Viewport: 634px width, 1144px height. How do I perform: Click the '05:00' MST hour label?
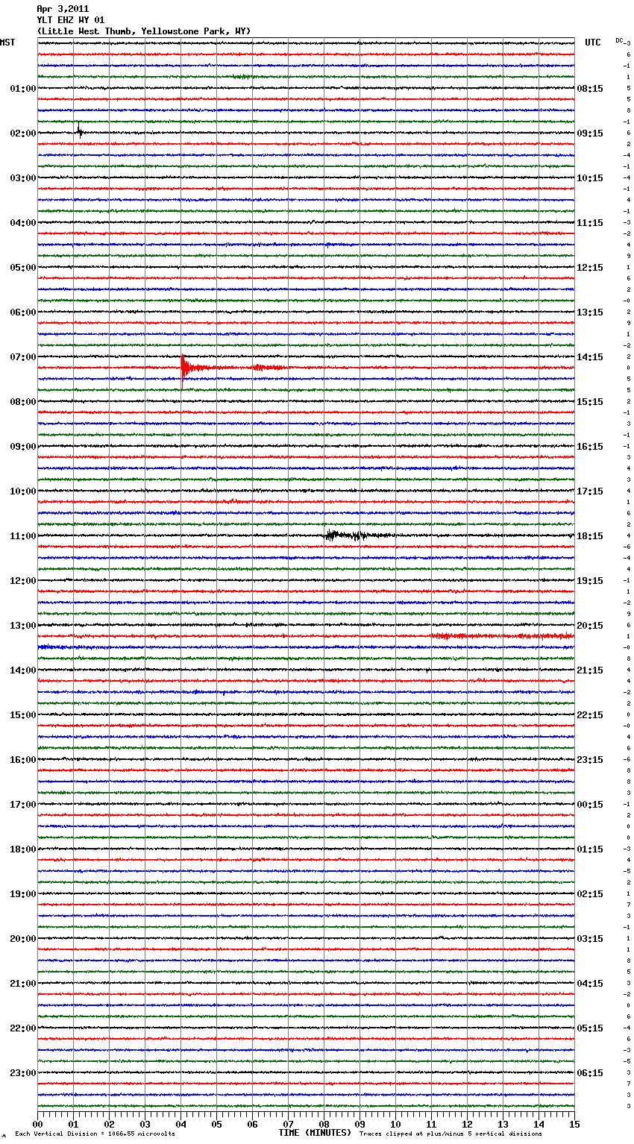(22, 268)
